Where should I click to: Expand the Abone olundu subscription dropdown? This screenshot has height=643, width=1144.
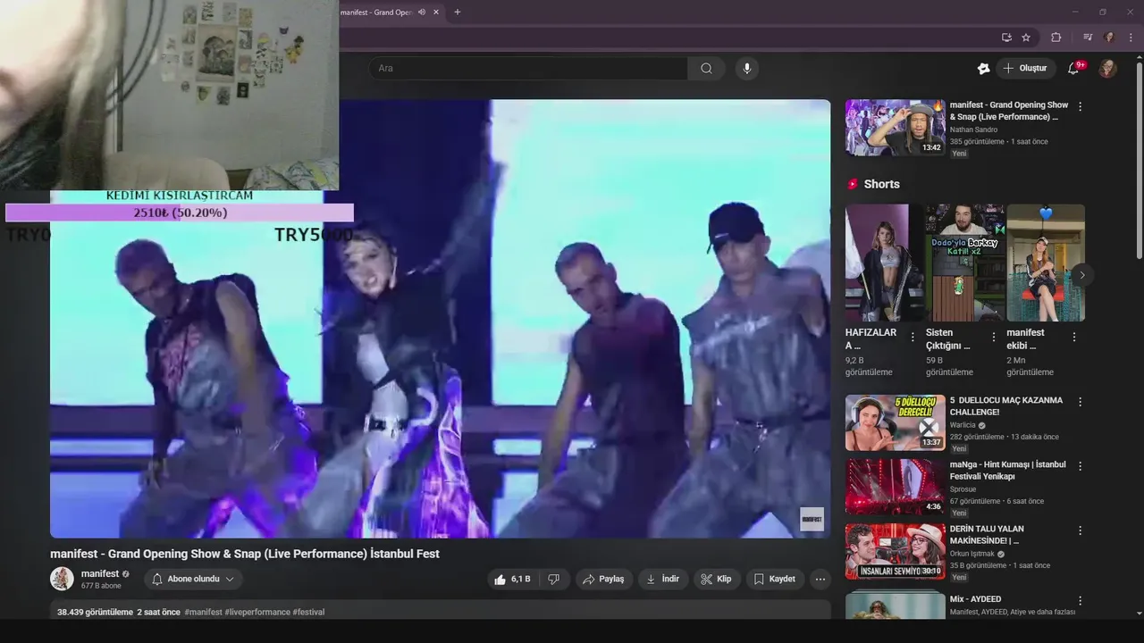193,579
